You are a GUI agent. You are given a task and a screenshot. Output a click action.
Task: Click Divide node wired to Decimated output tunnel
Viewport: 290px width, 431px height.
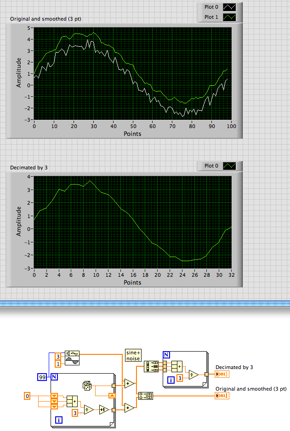(193, 375)
